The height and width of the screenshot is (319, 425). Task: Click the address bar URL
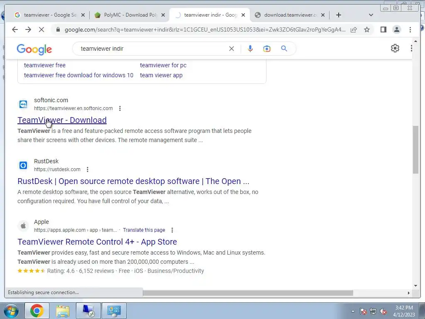click(x=205, y=29)
